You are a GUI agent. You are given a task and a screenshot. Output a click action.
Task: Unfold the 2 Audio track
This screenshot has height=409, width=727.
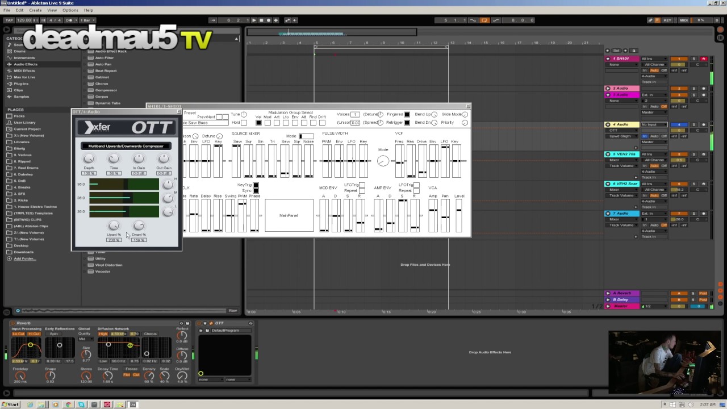[608, 89]
